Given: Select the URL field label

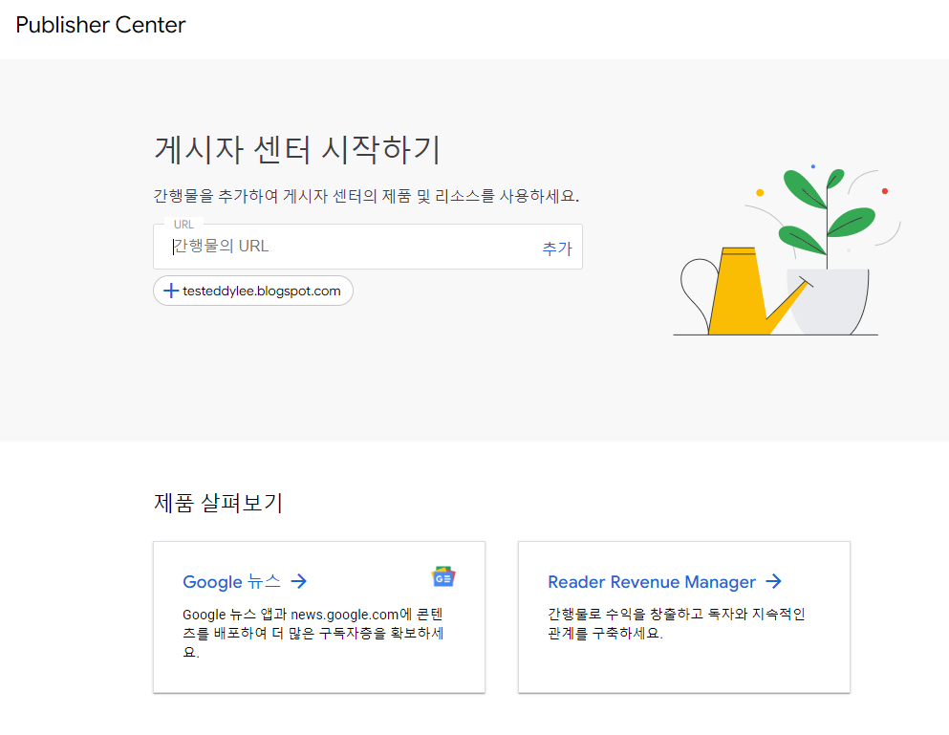Looking at the screenshot, I should pyautogui.click(x=183, y=224).
